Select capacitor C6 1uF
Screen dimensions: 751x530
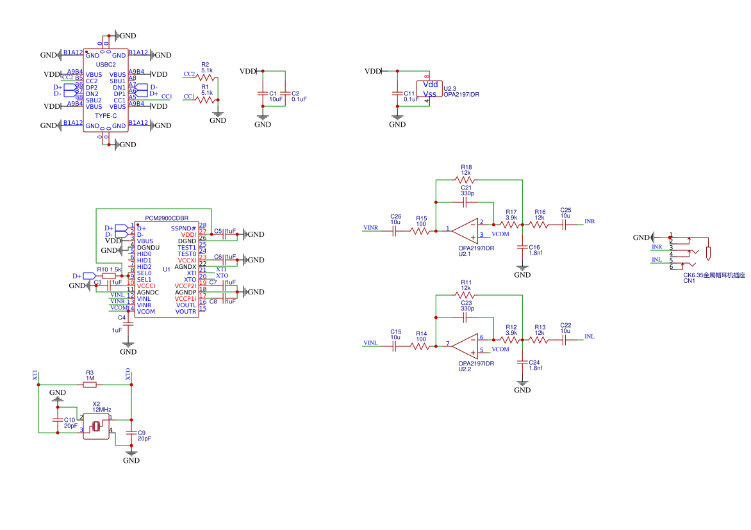click(224, 261)
